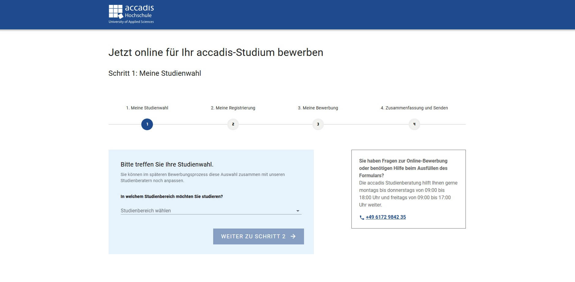Click the right arrow icon on Weiter button
Screen dimensions: 575x282
pyautogui.click(x=293, y=236)
